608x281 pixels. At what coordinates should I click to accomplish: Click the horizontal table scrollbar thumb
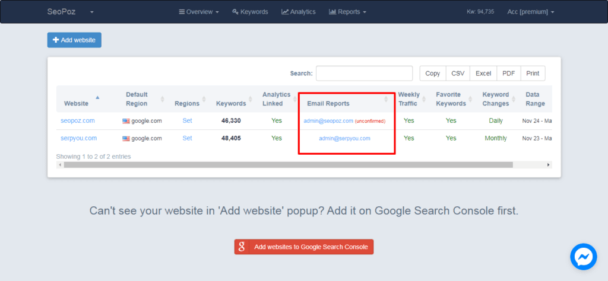pyautogui.click(x=289, y=165)
